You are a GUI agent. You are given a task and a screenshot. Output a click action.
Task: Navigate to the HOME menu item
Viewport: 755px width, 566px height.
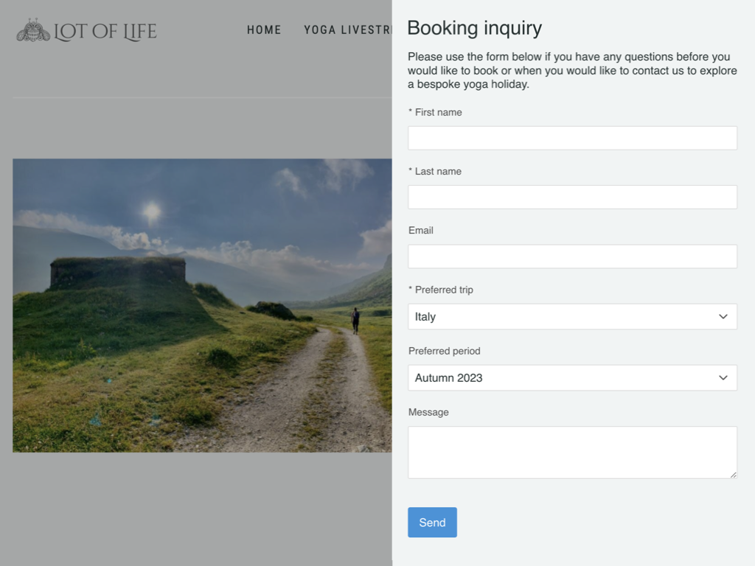coord(264,30)
